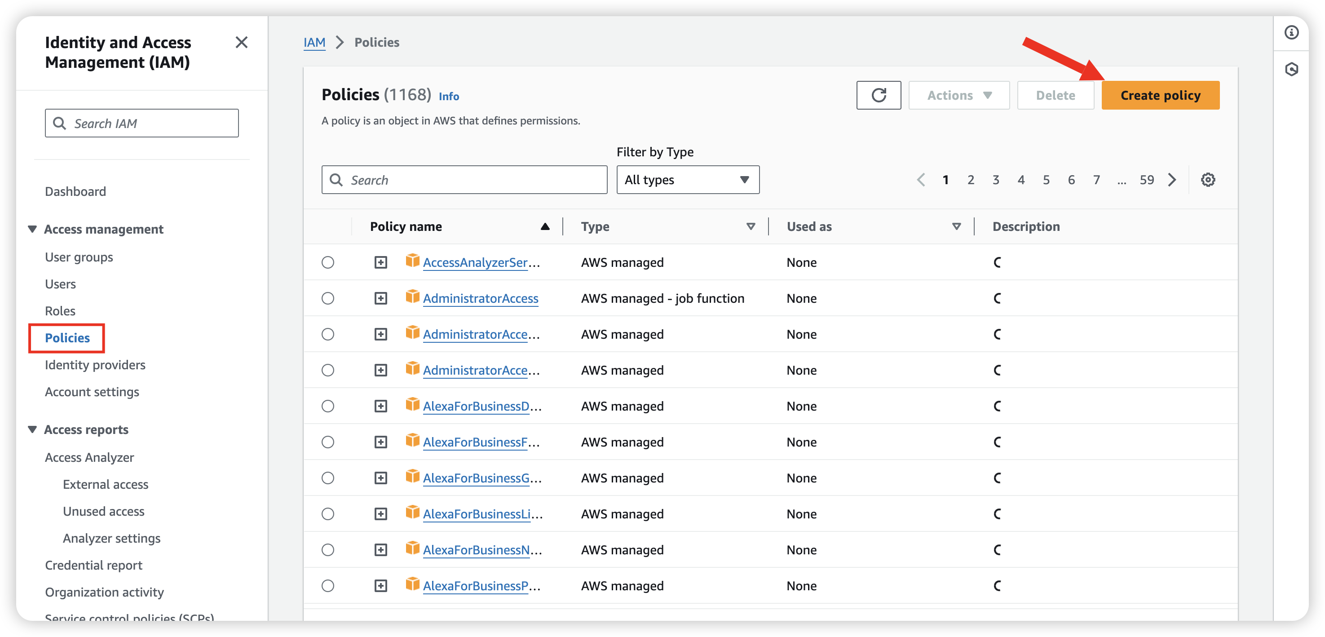The width and height of the screenshot is (1325, 637).
Task: Go to page 2 of policies
Action: [x=971, y=180]
